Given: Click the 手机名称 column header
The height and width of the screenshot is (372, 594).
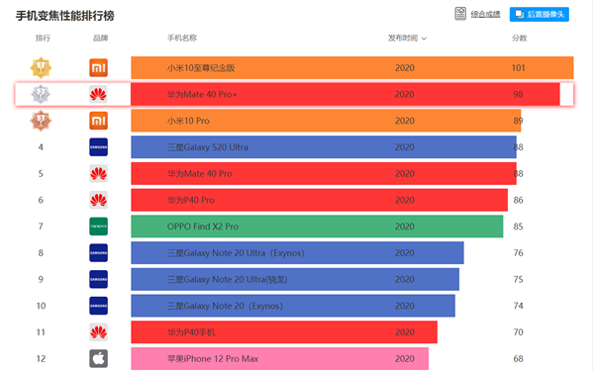Looking at the screenshot, I should click(182, 38).
